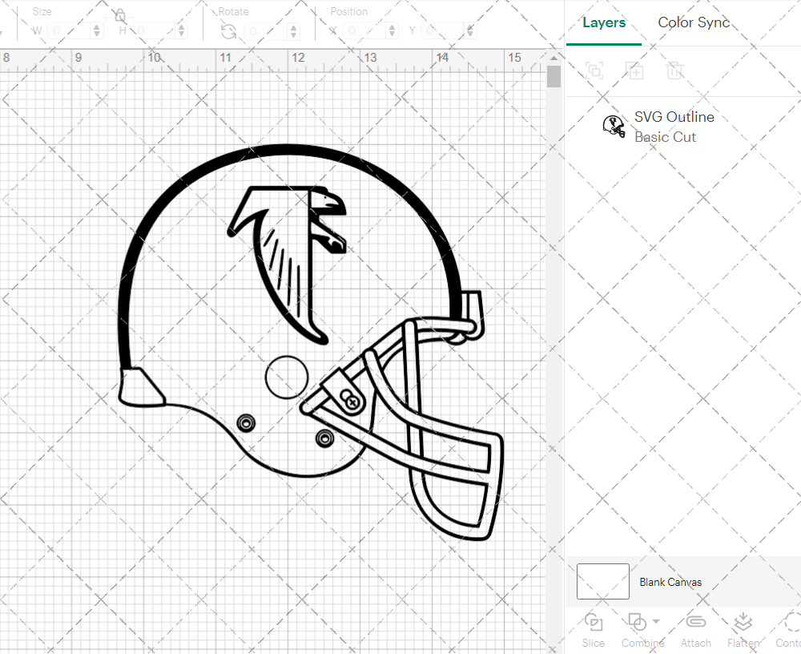Duplicate the layer using the duplicate icon

pyautogui.click(x=634, y=71)
